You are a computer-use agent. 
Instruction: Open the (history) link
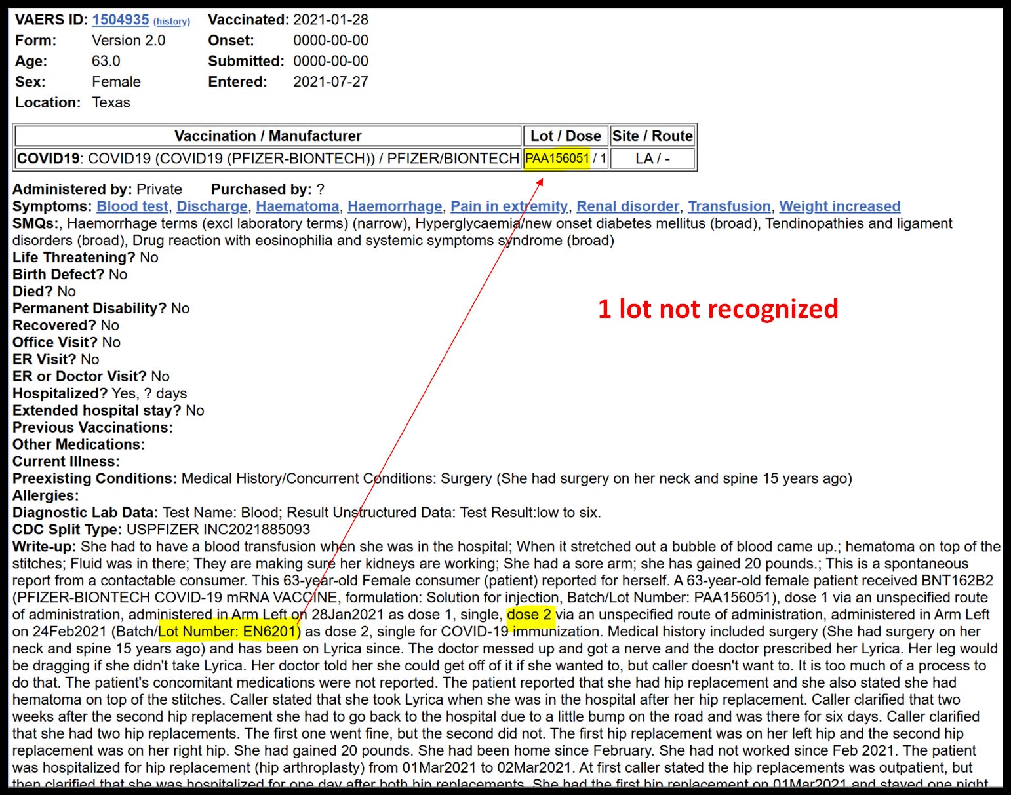(172, 22)
